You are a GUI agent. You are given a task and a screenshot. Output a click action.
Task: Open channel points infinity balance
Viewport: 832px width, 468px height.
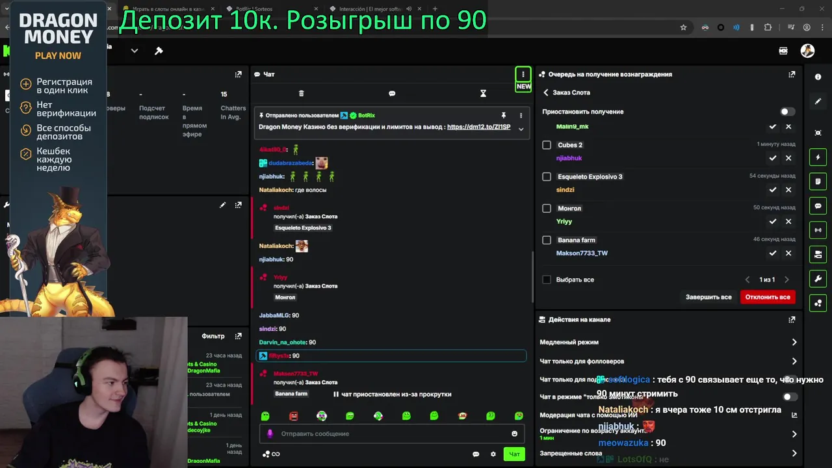tap(271, 454)
